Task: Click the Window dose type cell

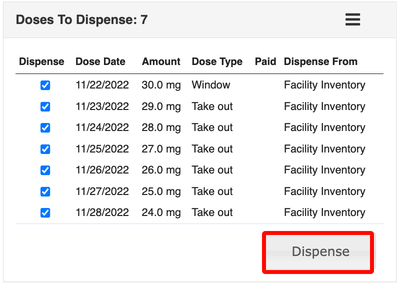Action: click(211, 85)
